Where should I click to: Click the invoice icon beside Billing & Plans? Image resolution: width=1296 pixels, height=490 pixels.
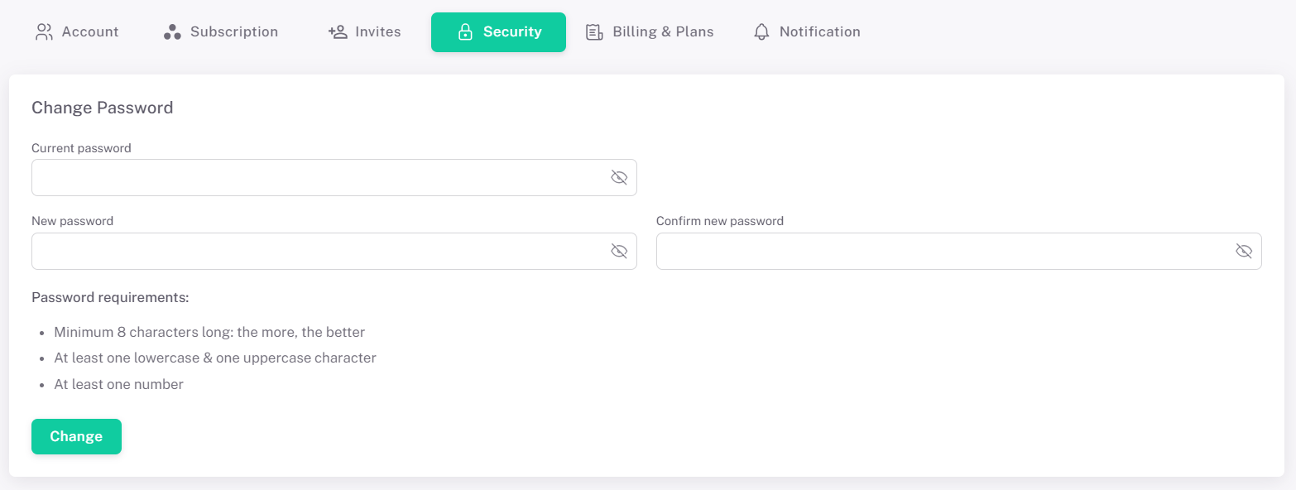594,32
